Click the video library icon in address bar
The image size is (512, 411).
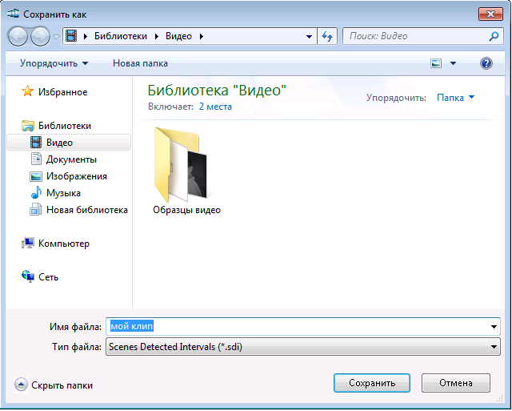coord(71,36)
